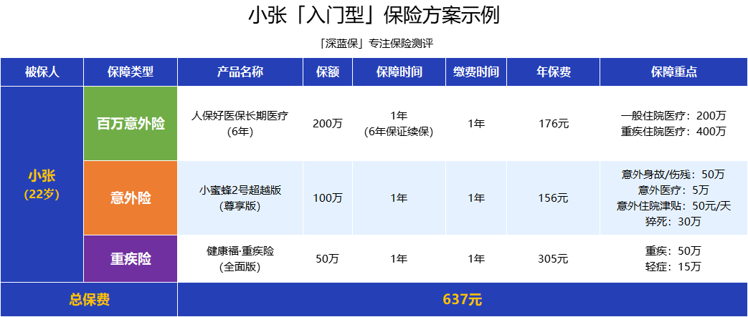Click the 200万 coverage amount cell

tap(327, 124)
